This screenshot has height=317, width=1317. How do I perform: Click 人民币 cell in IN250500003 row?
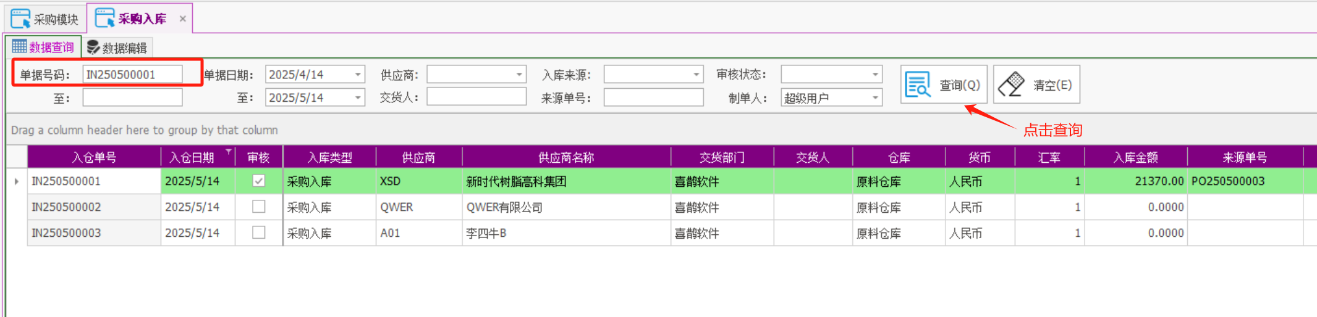click(980, 233)
